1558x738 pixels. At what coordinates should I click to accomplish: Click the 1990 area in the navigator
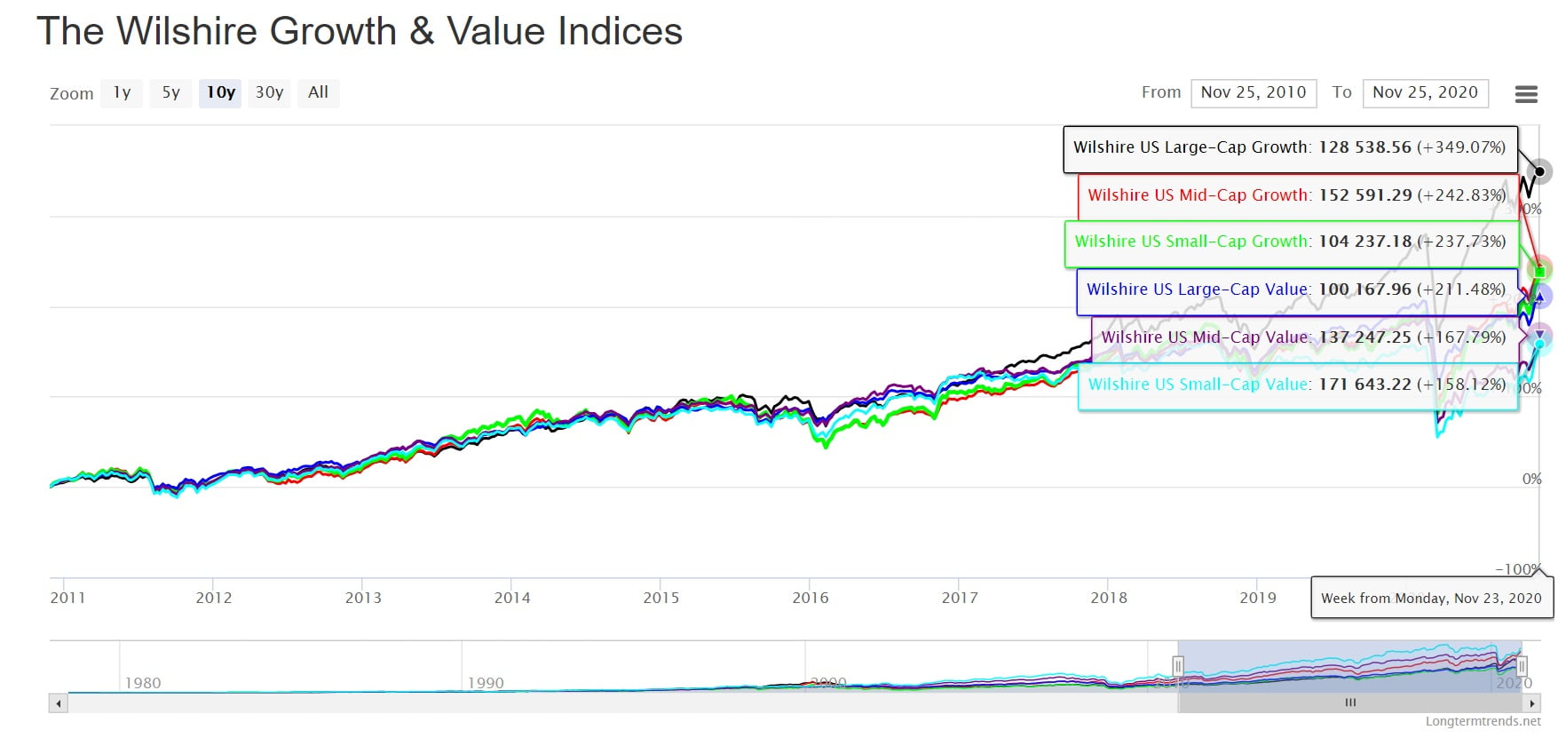[486, 682]
